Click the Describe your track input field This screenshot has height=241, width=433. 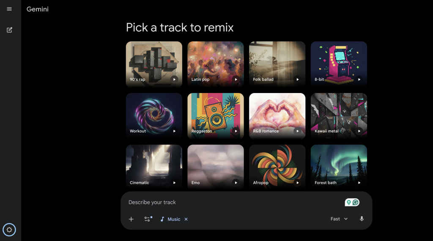233,203
